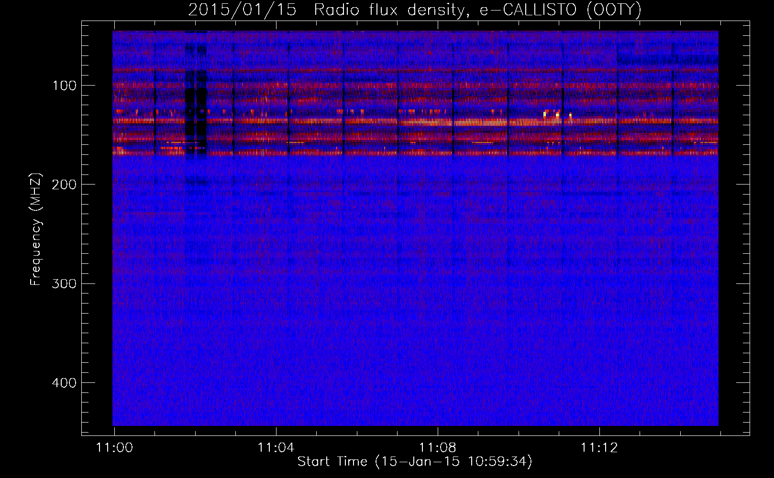Click the "Start Time (15-Jan-15 10:59:34)" label
Screen dimensions: 774x478
(x=415, y=462)
